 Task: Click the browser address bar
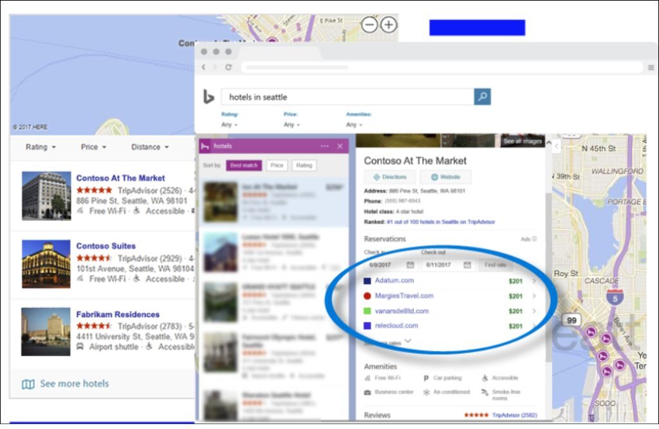click(441, 67)
